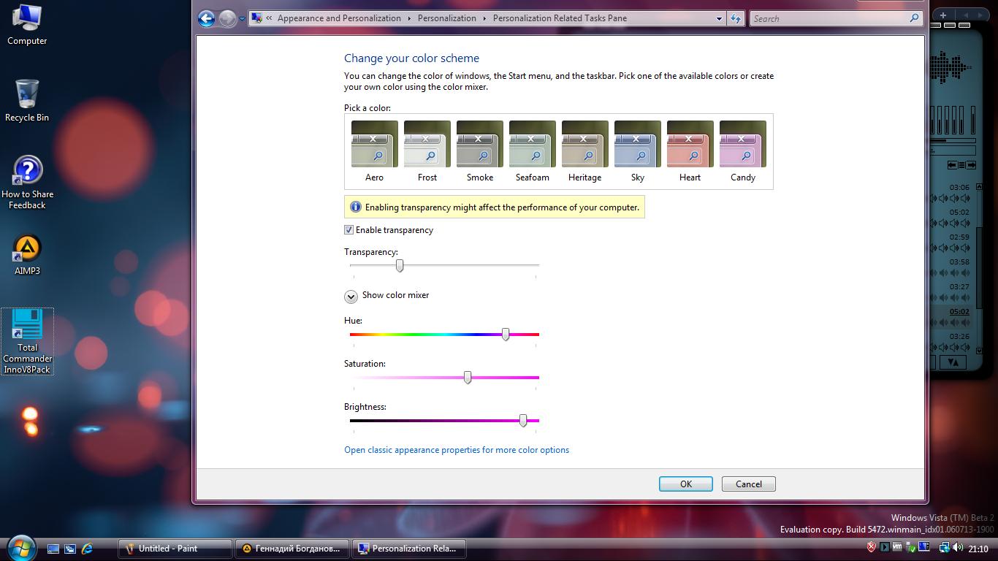The image size is (998, 561).
Task: Click the Hue slider thumb
Action: coord(506,335)
